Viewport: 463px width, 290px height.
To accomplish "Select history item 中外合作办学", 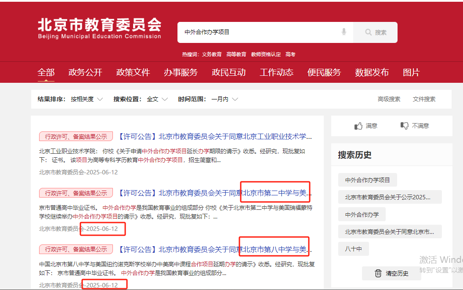I will pyautogui.click(x=362, y=215).
